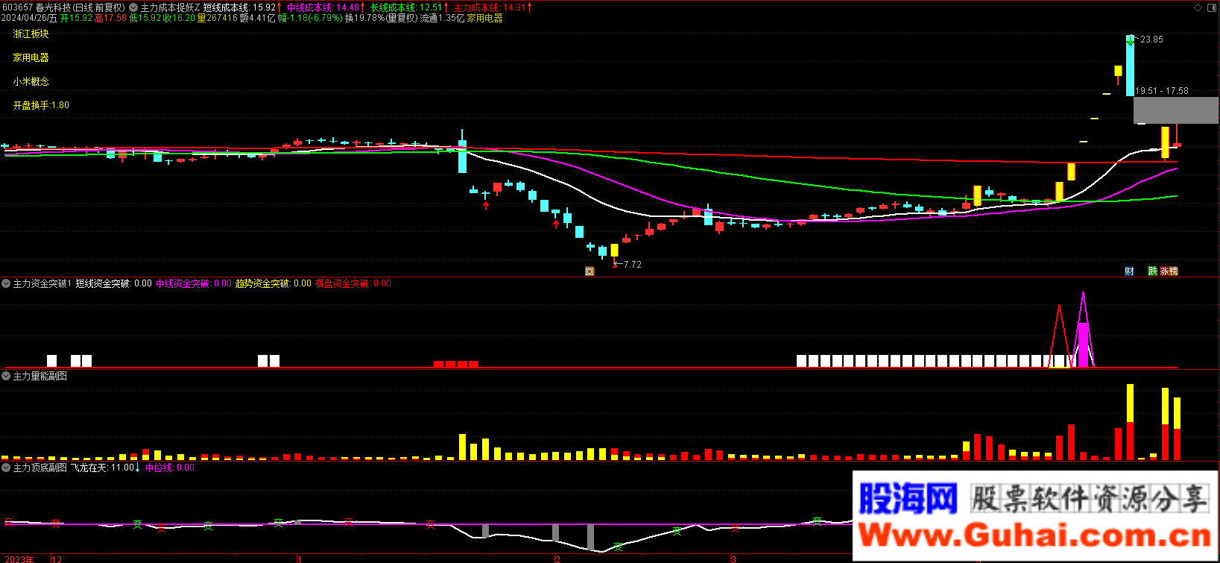Screen dimensions: 1220x563
Task: Click the green down-arrow marker near 23.85
Action: tap(1131, 41)
